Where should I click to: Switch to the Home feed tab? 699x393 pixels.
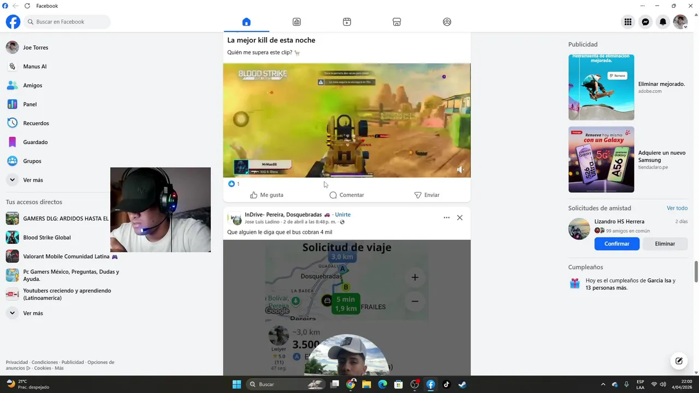[x=246, y=22]
